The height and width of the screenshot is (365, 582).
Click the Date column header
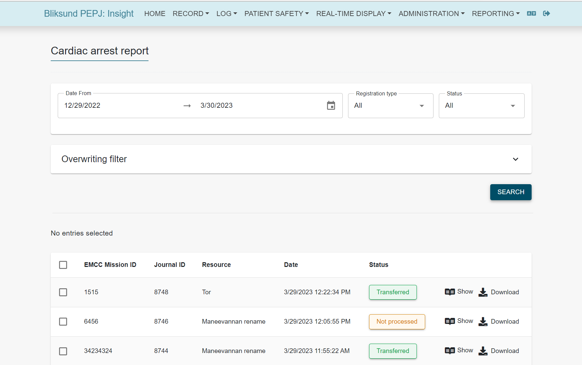[x=291, y=265]
